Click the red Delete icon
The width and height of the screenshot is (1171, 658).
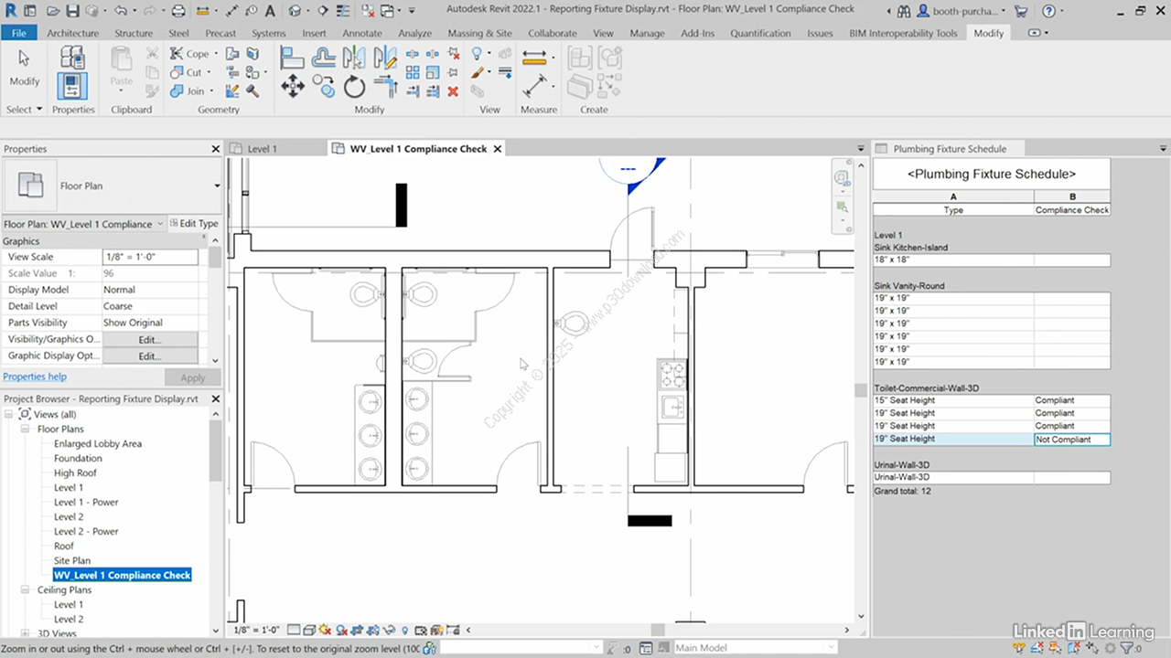coord(454,91)
